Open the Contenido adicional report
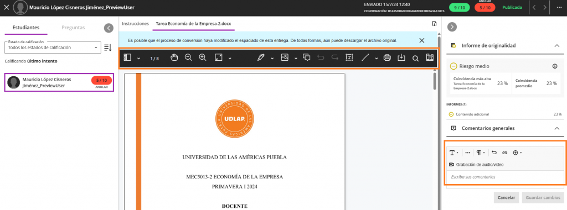 (x=505, y=114)
